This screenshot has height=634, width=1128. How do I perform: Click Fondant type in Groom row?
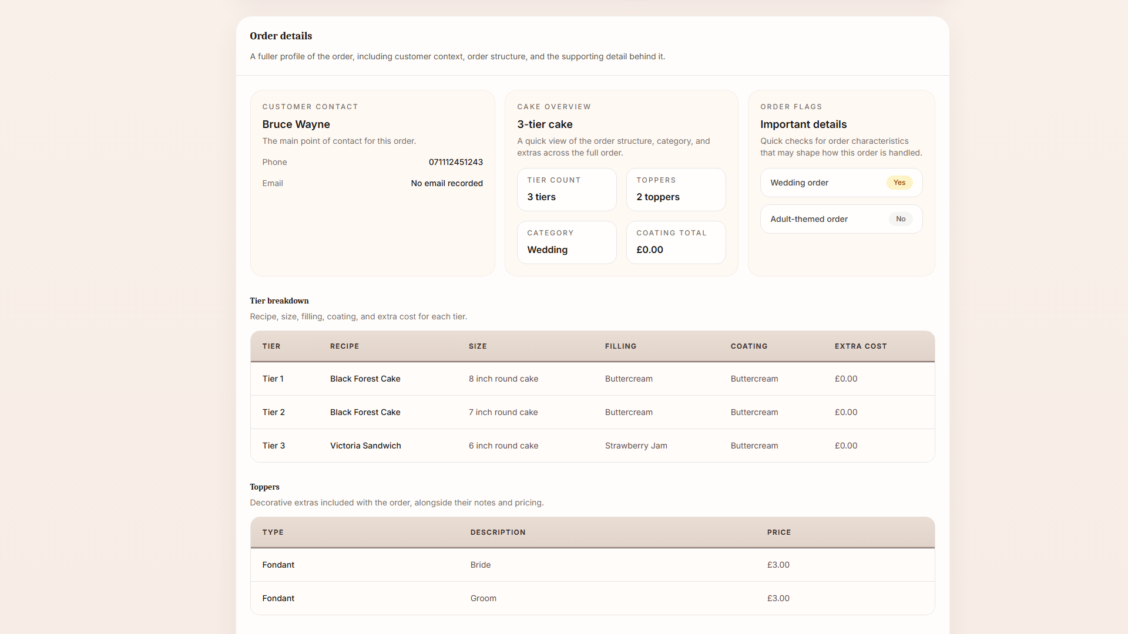point(278,598)
